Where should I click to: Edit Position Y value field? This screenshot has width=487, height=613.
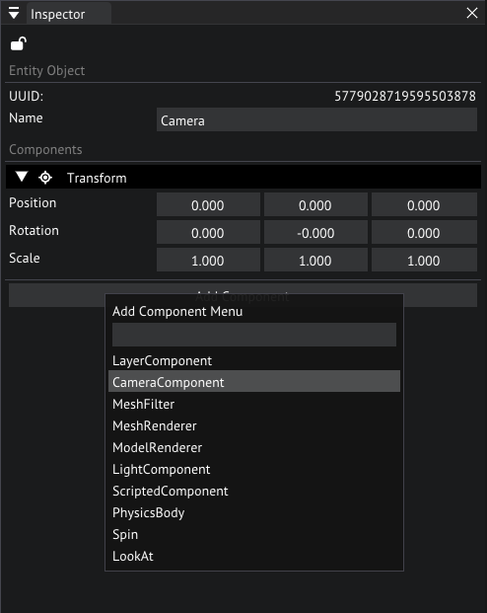pyautogui.click(x=315, y=205)
